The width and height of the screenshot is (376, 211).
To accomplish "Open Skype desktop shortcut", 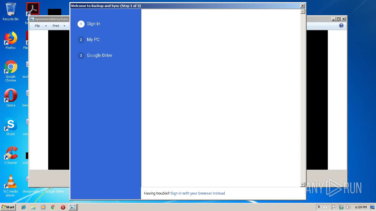I will (x=11, y=127).
